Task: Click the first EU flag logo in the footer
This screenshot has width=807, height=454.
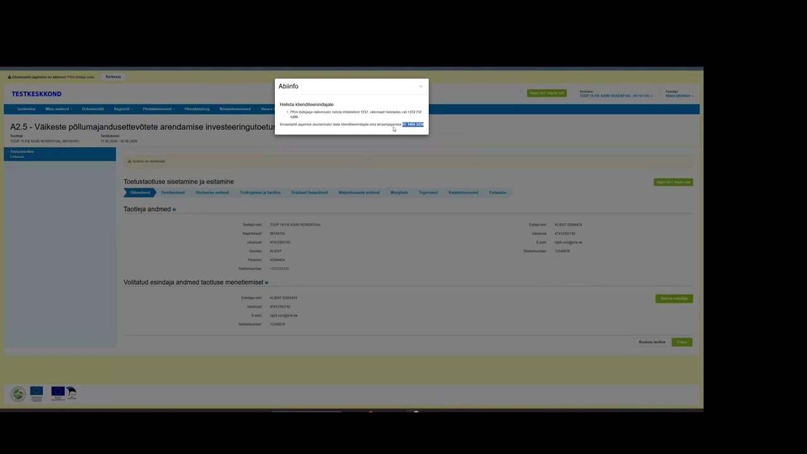Action: coord(37,393)
